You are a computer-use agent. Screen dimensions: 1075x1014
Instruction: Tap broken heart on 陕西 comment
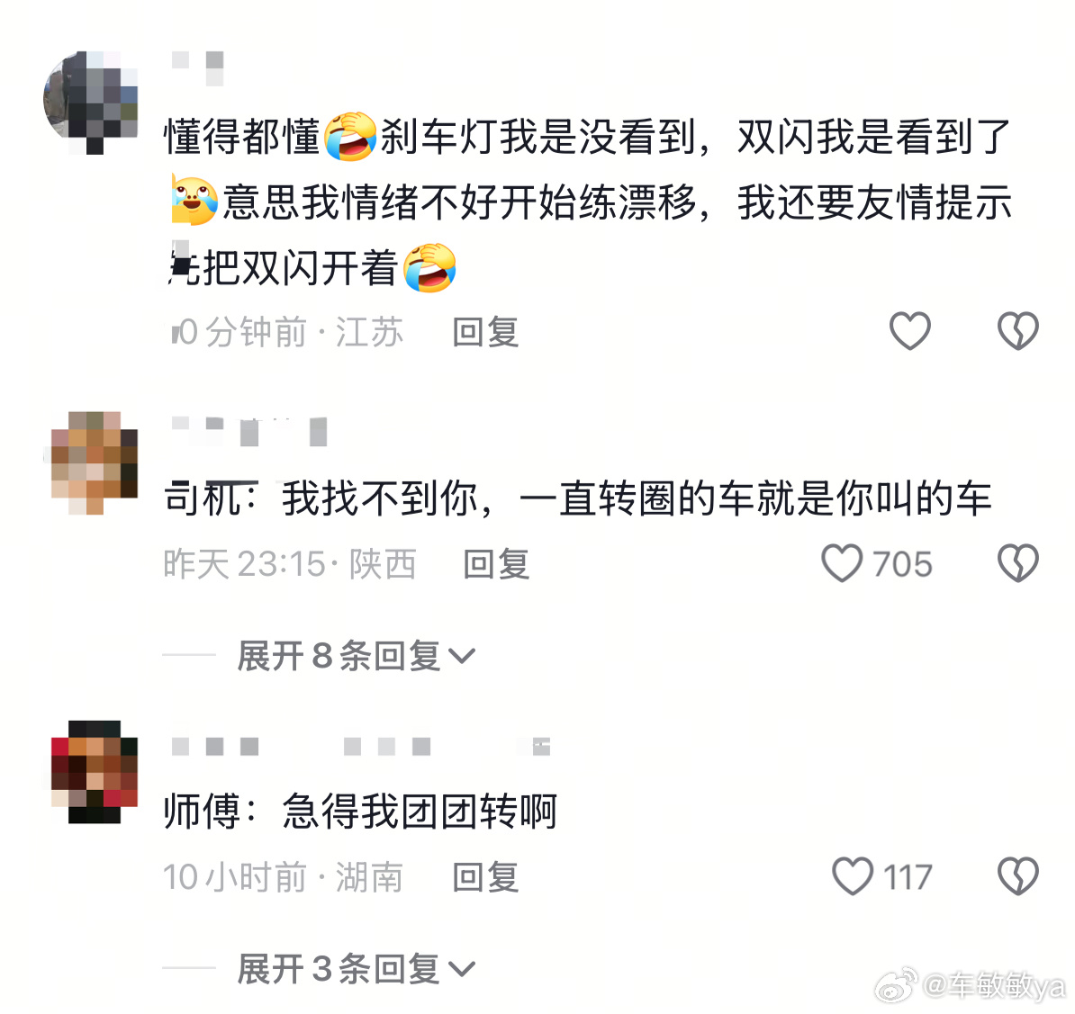tap(1018, 563)
